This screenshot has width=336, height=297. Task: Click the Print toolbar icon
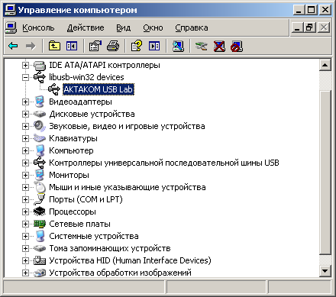pyautogui.click(x=113, y=46)
